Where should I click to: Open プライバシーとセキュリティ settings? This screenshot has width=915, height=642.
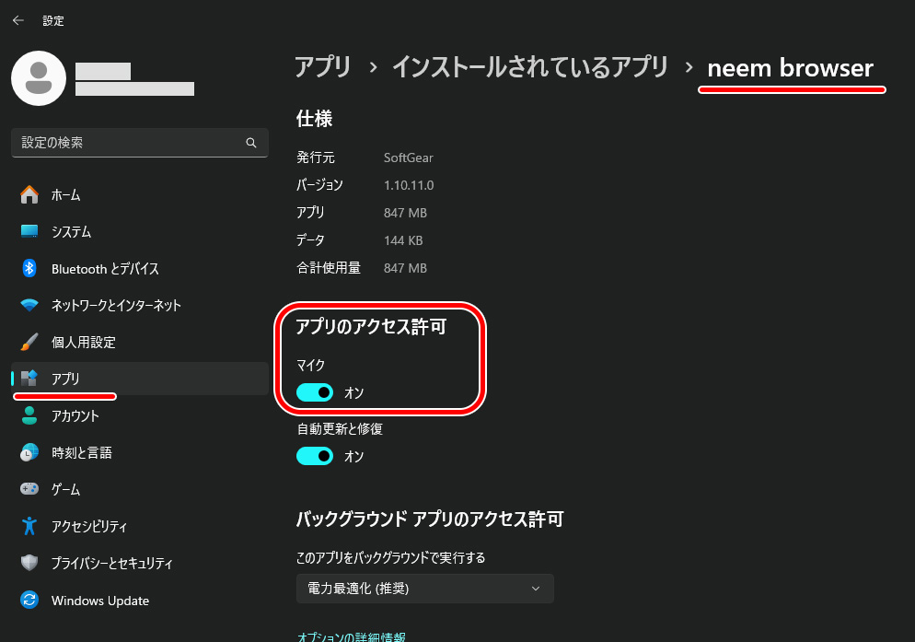tap(140, 563)
